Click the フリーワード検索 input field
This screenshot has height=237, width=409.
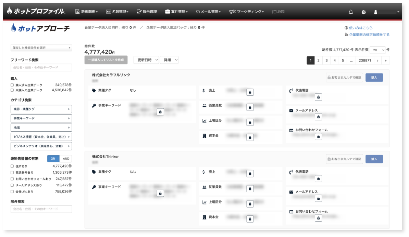pos(41,67)
